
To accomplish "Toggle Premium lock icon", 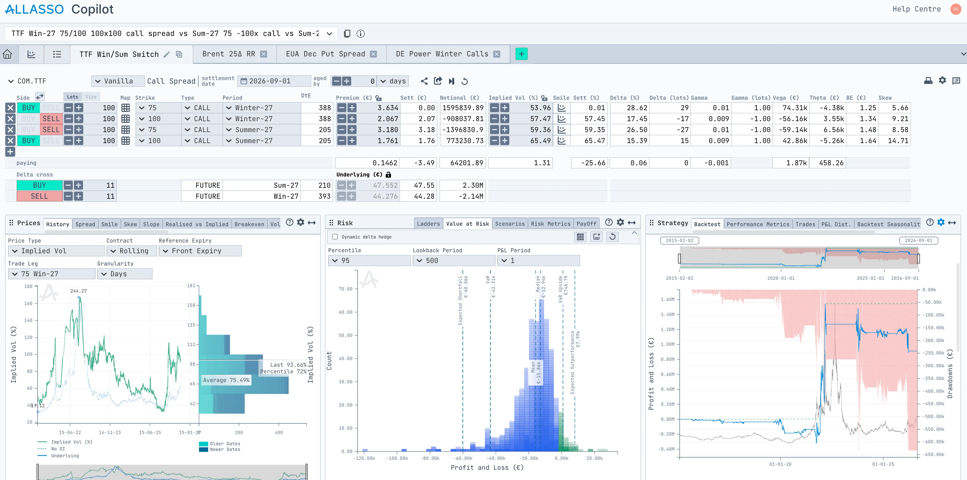I will (378, 98).
